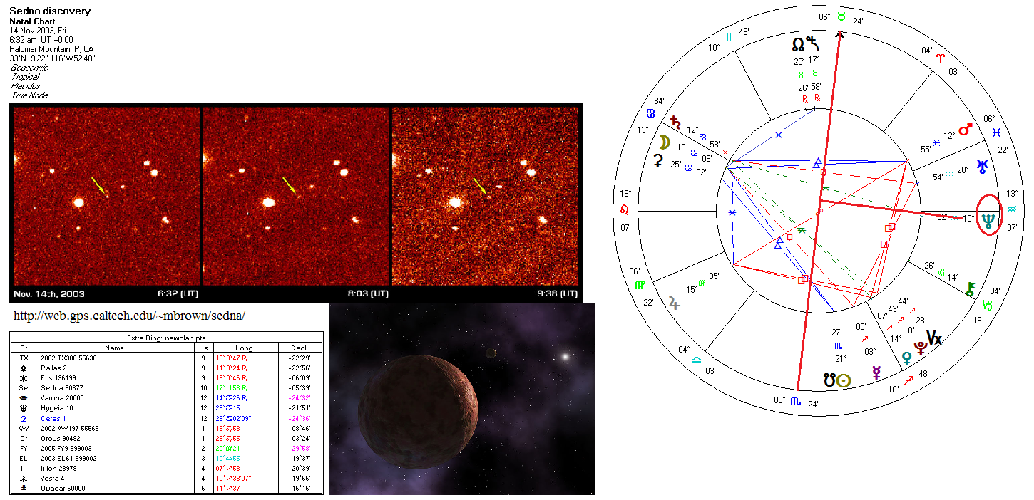Select the Vesta glyph in the table
Screen dimensions: 1034x500
point(24,478)
